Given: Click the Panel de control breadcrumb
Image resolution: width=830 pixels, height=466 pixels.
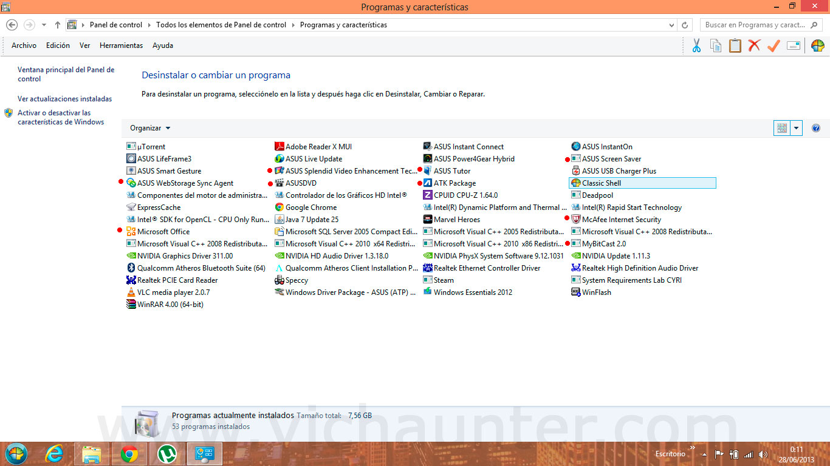Looking at the screenshot, I should [x=116, y=25].
